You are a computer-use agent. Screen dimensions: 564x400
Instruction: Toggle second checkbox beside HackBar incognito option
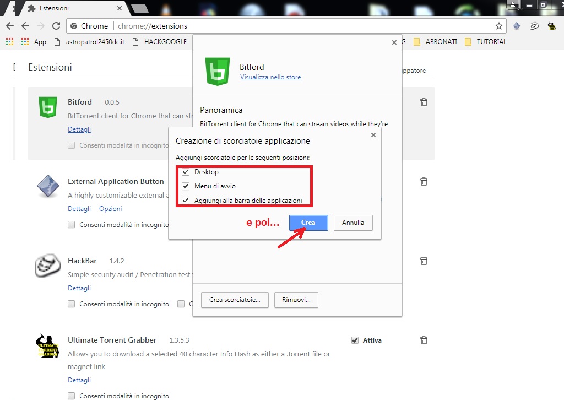[x=181, y=304]
